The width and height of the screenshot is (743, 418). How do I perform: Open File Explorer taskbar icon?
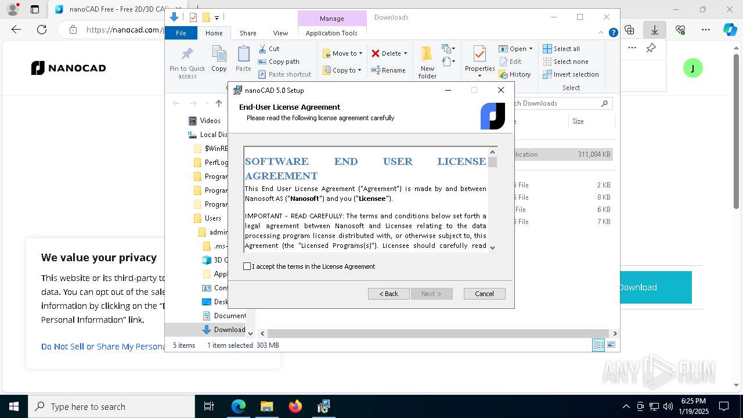point(266,406)
